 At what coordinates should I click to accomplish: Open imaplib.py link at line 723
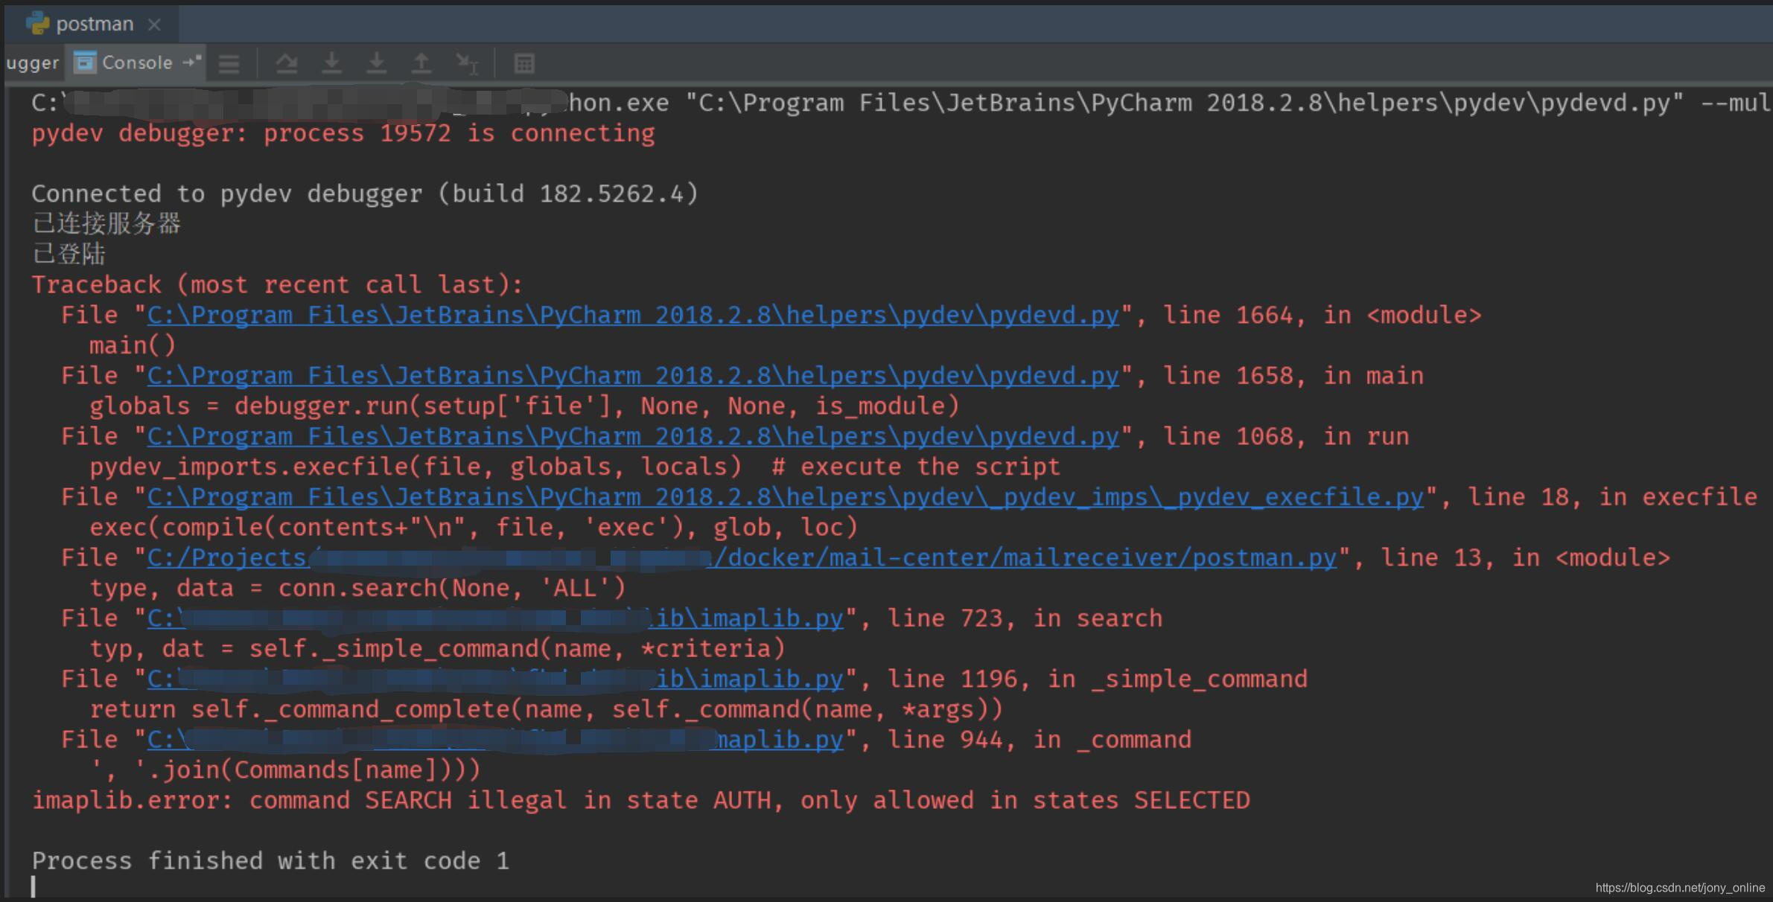point(750,618)
